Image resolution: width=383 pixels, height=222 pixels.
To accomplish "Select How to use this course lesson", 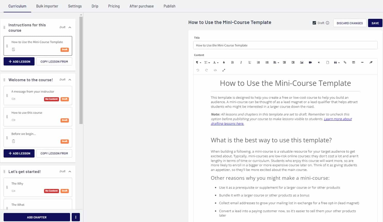I will [38, 117].
